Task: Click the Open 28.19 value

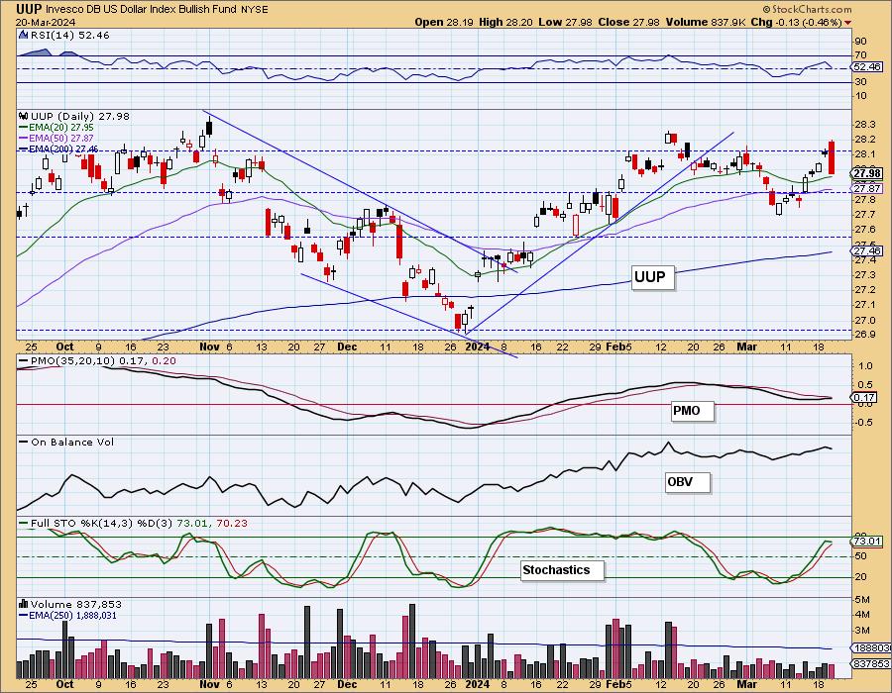Action: click(443, 22)
